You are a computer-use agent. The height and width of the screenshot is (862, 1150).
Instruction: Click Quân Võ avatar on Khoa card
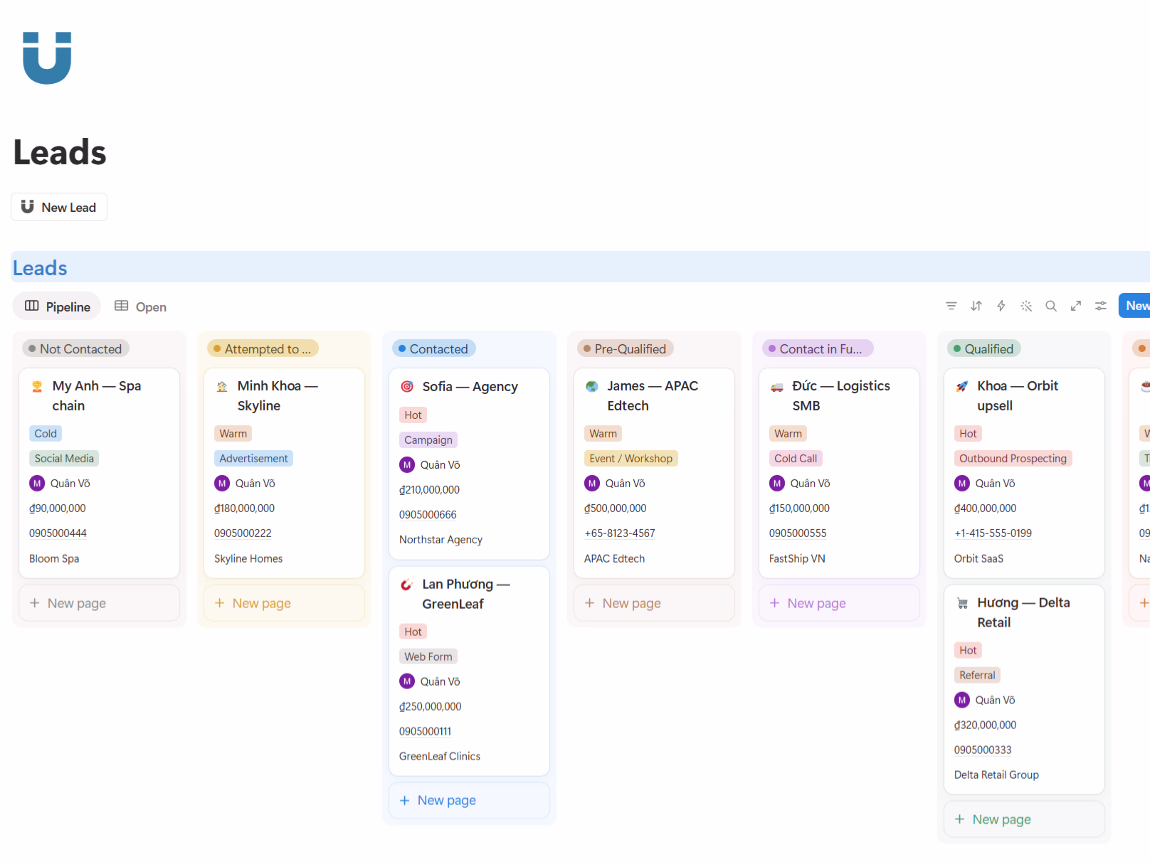coord(962,484)
